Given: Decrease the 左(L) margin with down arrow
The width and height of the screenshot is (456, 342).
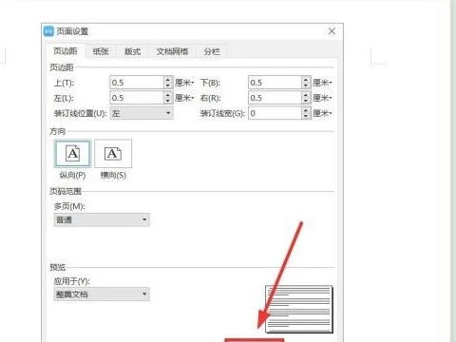Looking at the screenshot, I should pyautogui.click(x=168, y=101).
